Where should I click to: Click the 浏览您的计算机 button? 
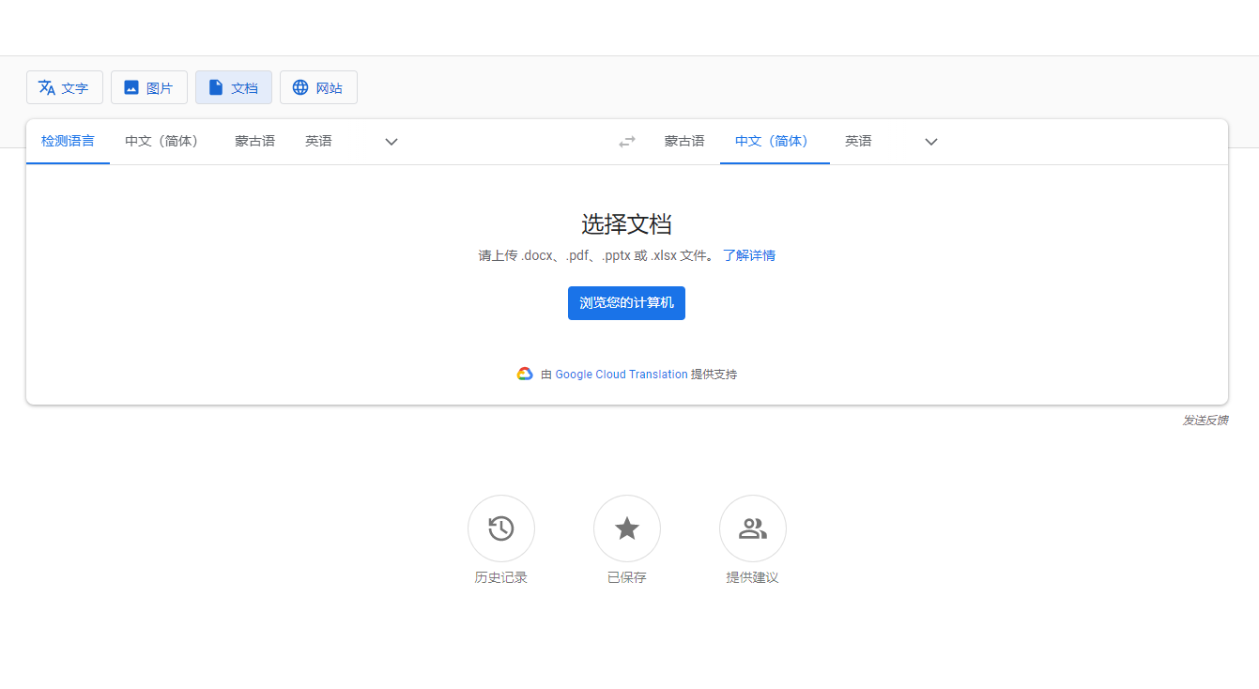coord(626,303)
